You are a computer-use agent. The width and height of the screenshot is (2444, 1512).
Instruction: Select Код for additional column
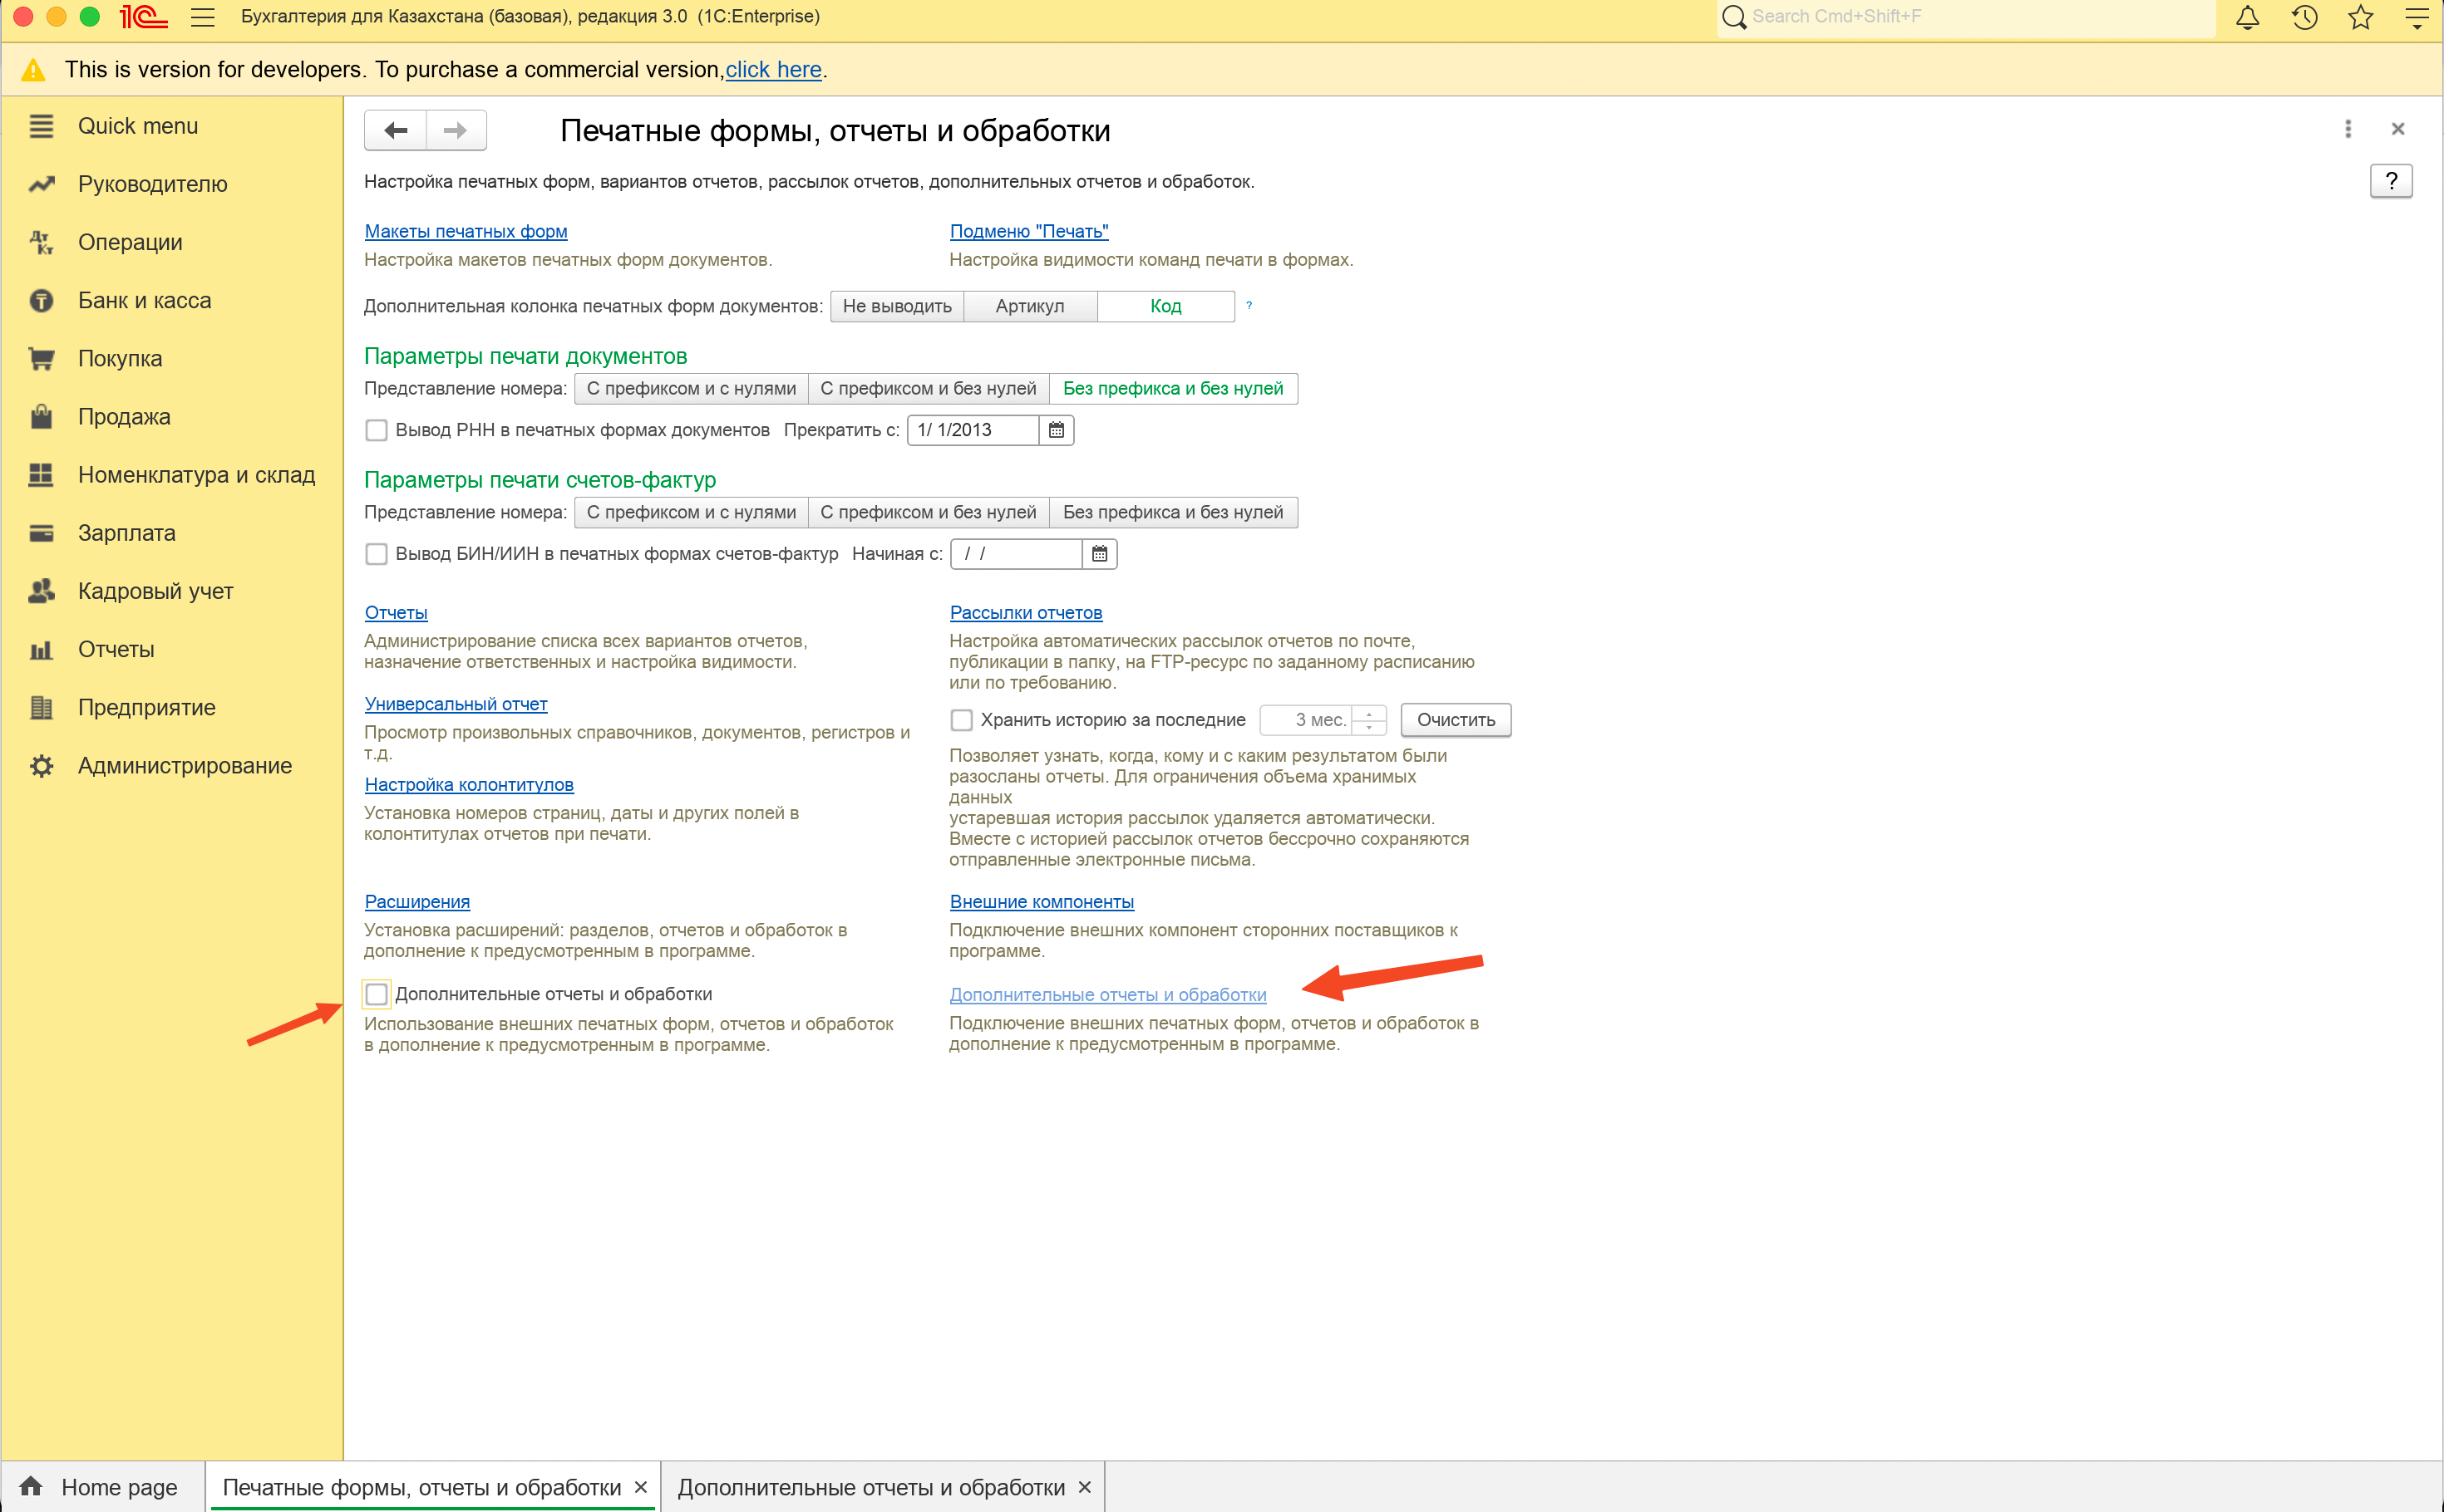[1165, 306]
